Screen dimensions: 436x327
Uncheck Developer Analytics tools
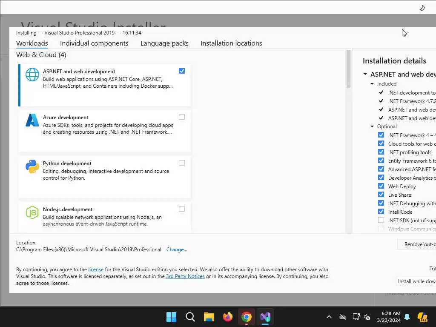pos(381,178)
